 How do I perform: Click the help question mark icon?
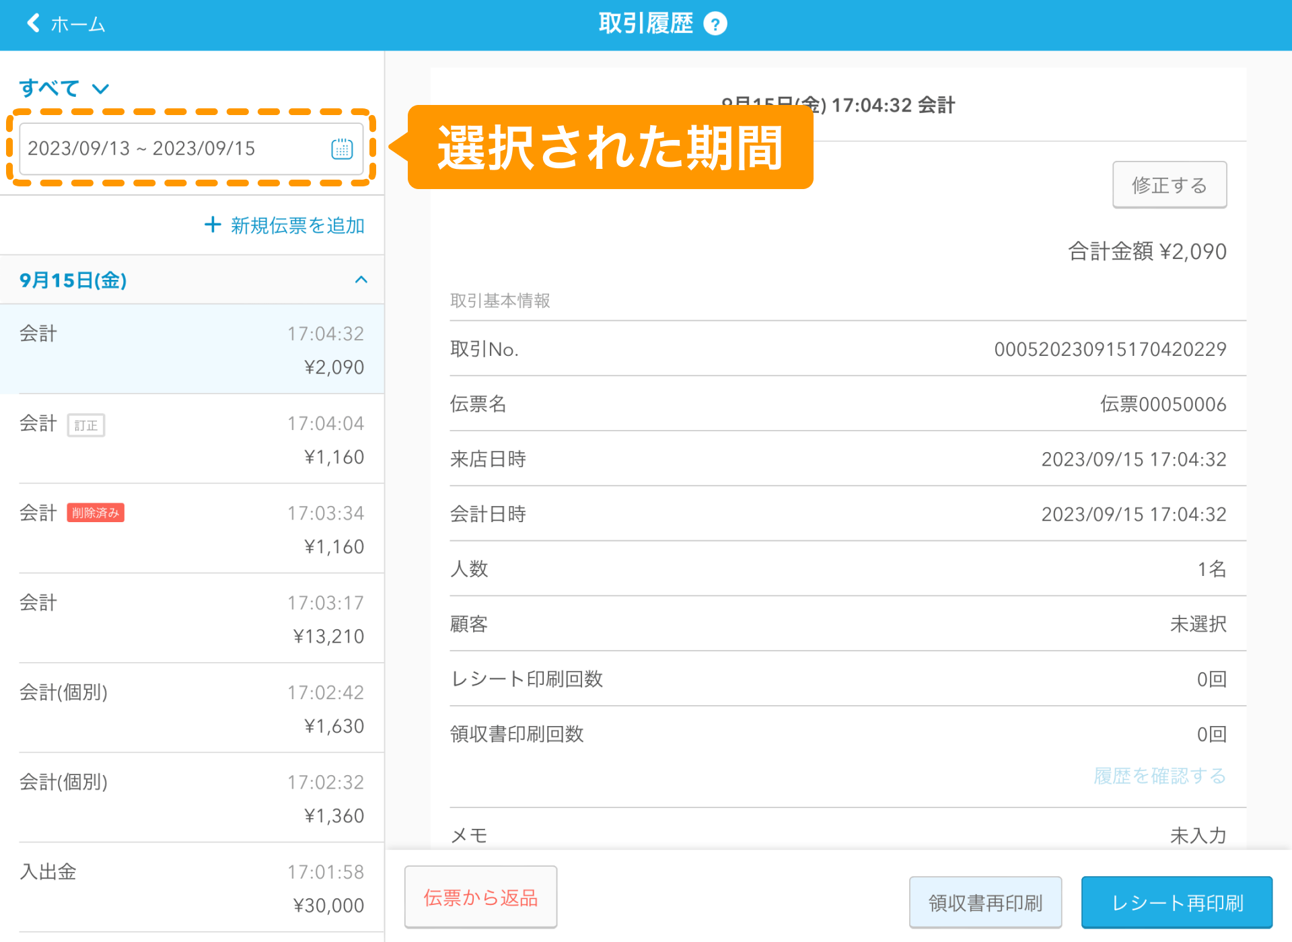715,24
